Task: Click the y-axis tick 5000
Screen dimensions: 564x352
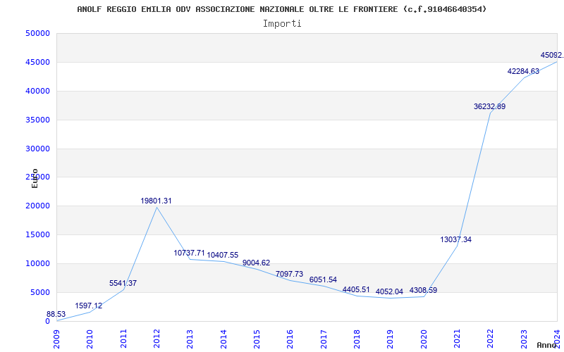Action: pos(40,292)
